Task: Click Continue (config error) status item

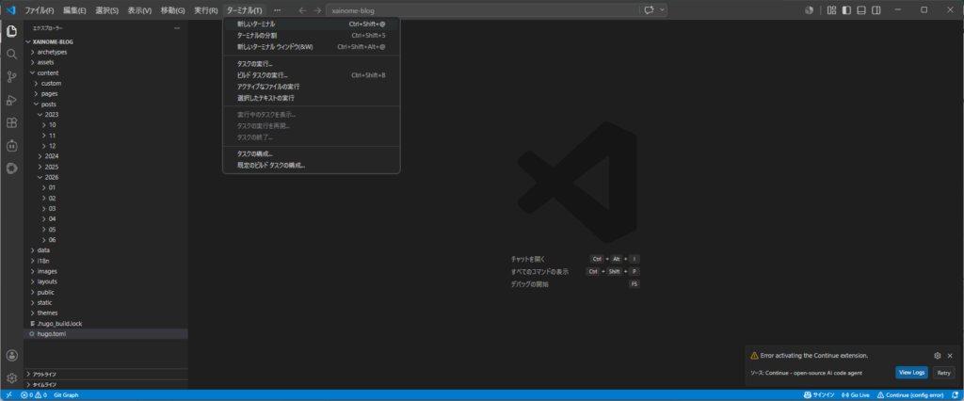Action: pyautogui.click(x=910, y=394)
